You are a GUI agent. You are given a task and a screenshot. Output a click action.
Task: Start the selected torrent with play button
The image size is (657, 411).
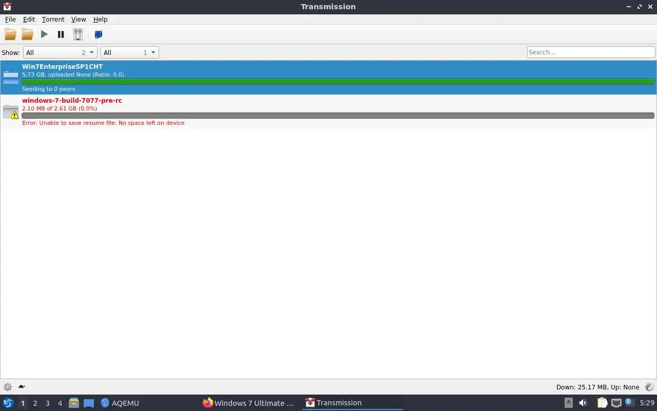point(44,34)
